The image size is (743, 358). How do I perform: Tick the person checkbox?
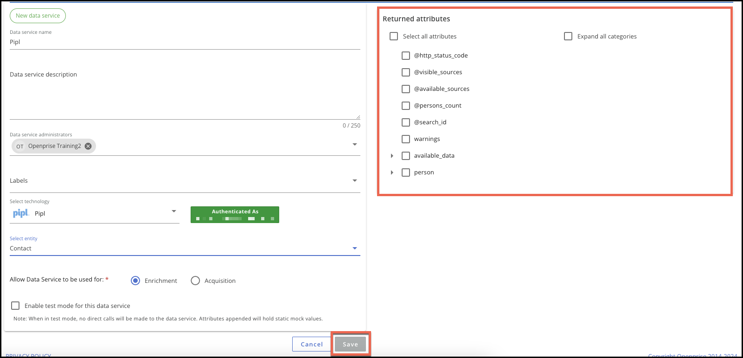[406, 173]
